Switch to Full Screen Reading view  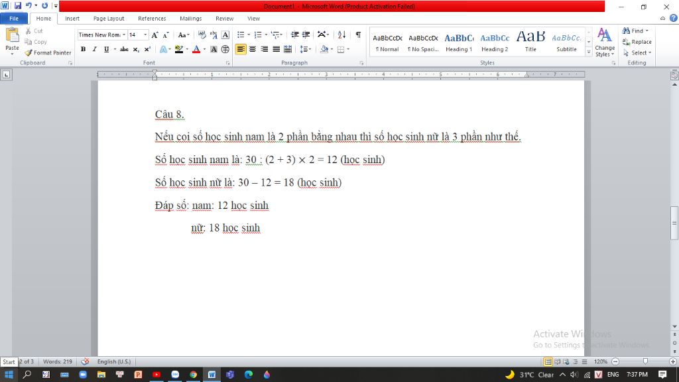557,361
